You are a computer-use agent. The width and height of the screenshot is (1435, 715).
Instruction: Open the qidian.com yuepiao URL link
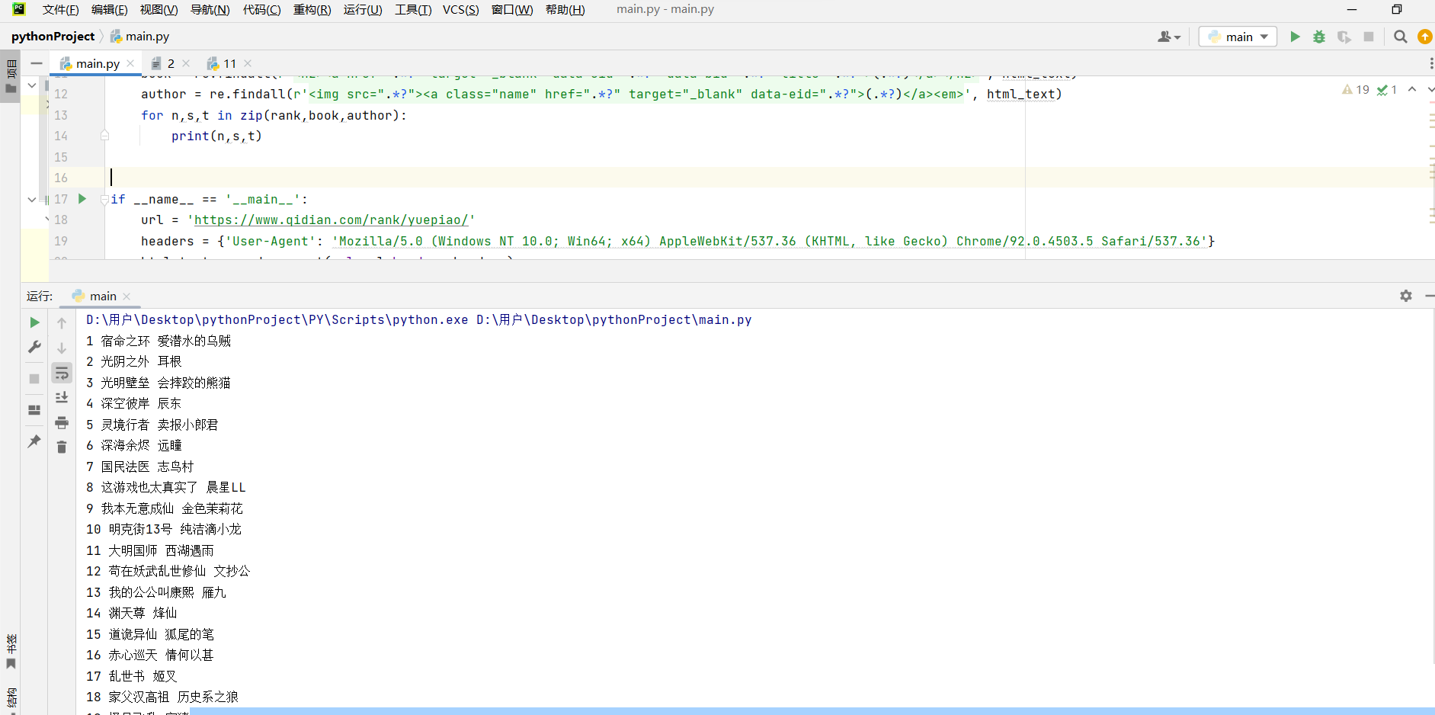(331, 220)
